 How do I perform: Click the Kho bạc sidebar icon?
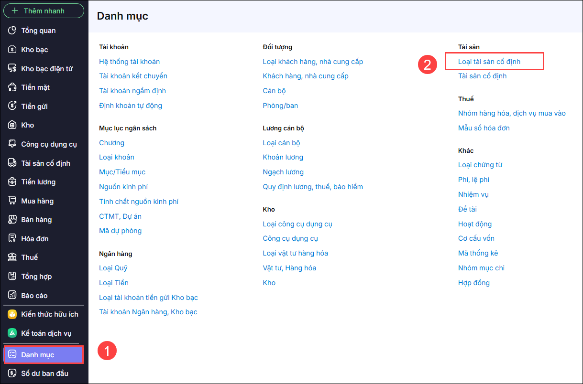click(x=12, y=50)
